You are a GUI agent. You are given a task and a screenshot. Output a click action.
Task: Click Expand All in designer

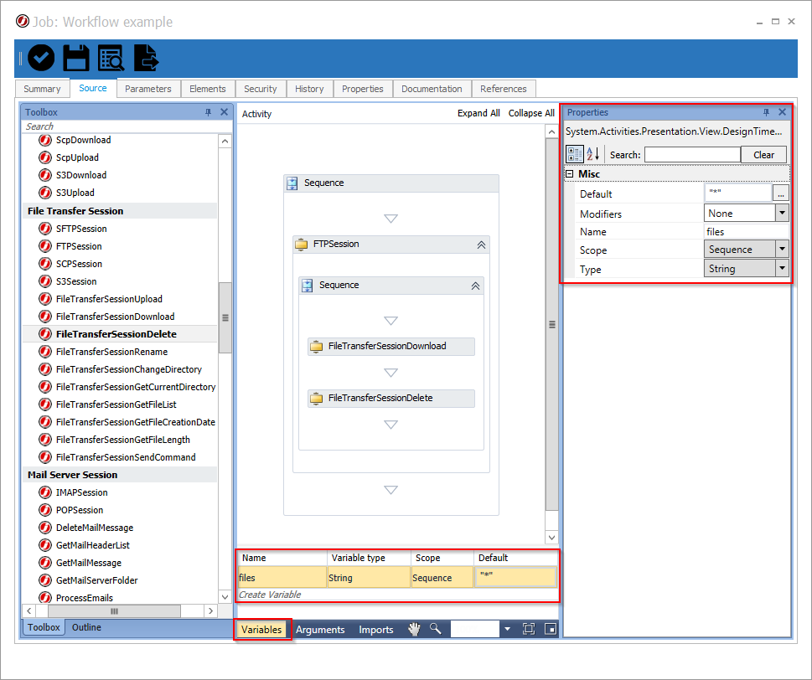[x=478, y=113]
